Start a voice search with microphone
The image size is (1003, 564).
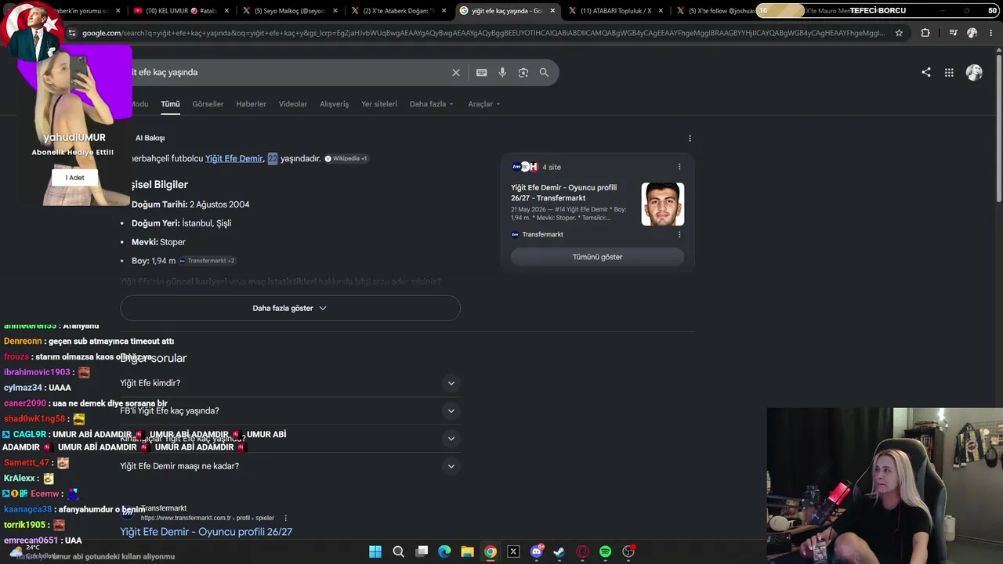[502, 72]
